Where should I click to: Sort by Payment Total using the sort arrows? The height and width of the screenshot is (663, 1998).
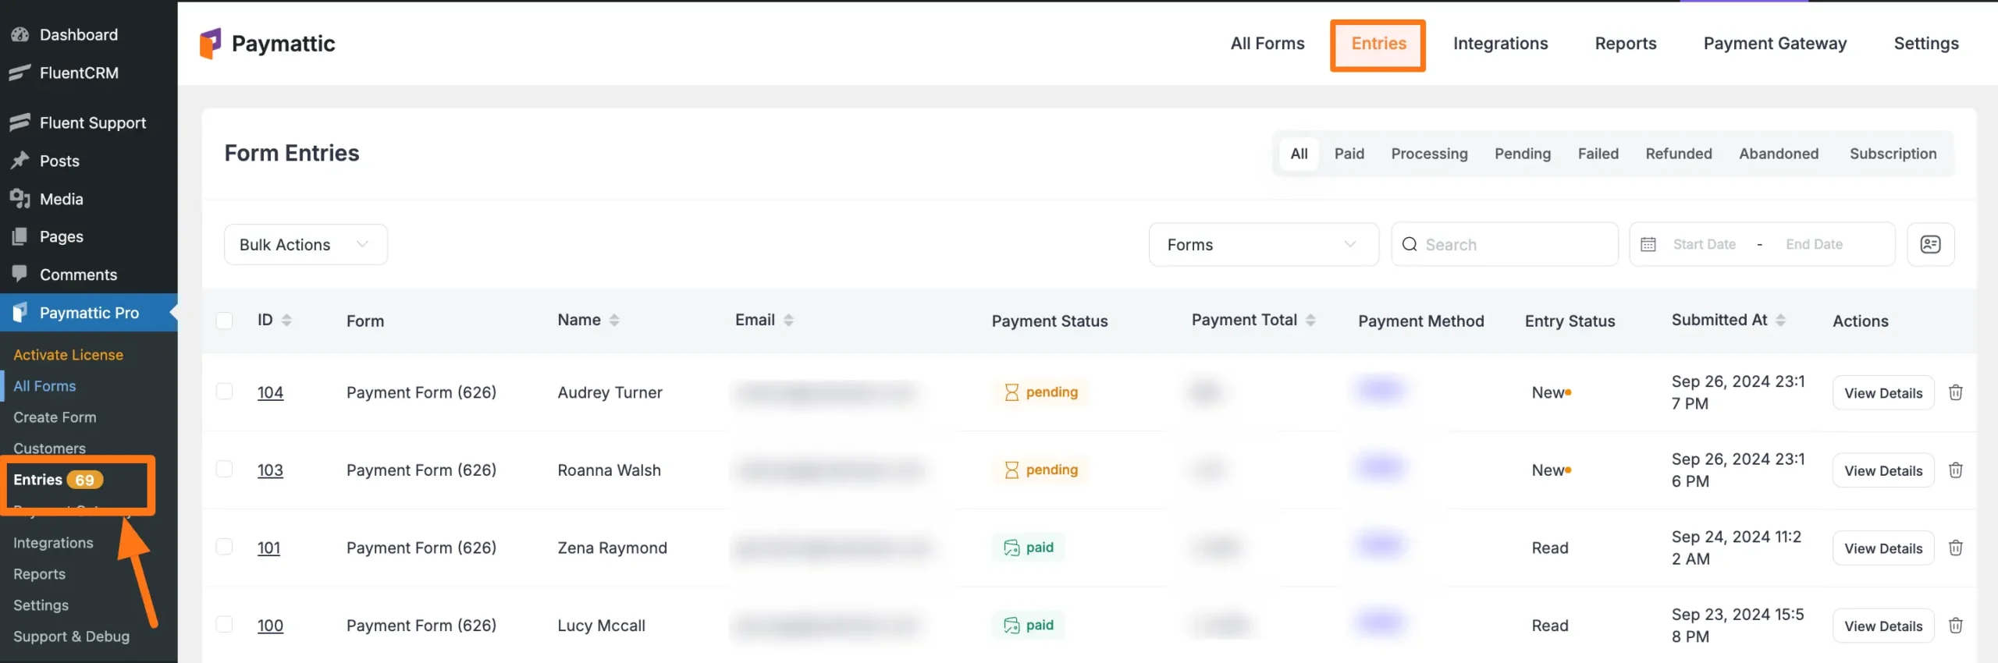coord(1310,320)
